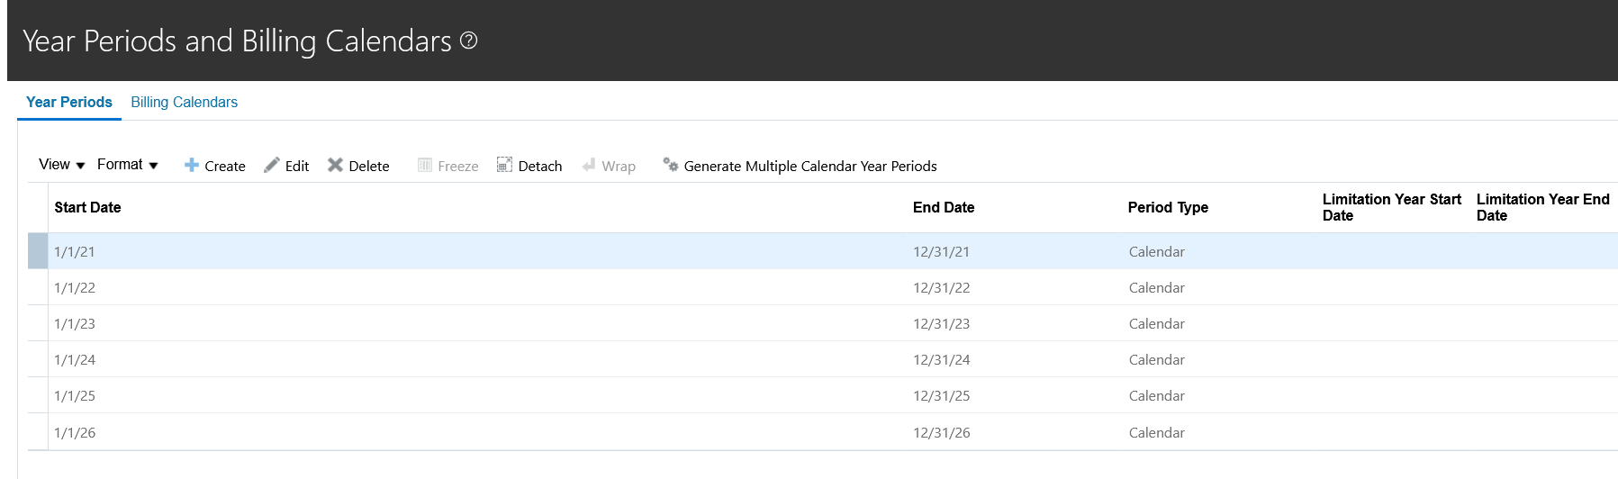Image resolution: width=1618 pixels, height=479 pixels.
Task: Sort by the Start Date column header
Action: click(87, 207)
